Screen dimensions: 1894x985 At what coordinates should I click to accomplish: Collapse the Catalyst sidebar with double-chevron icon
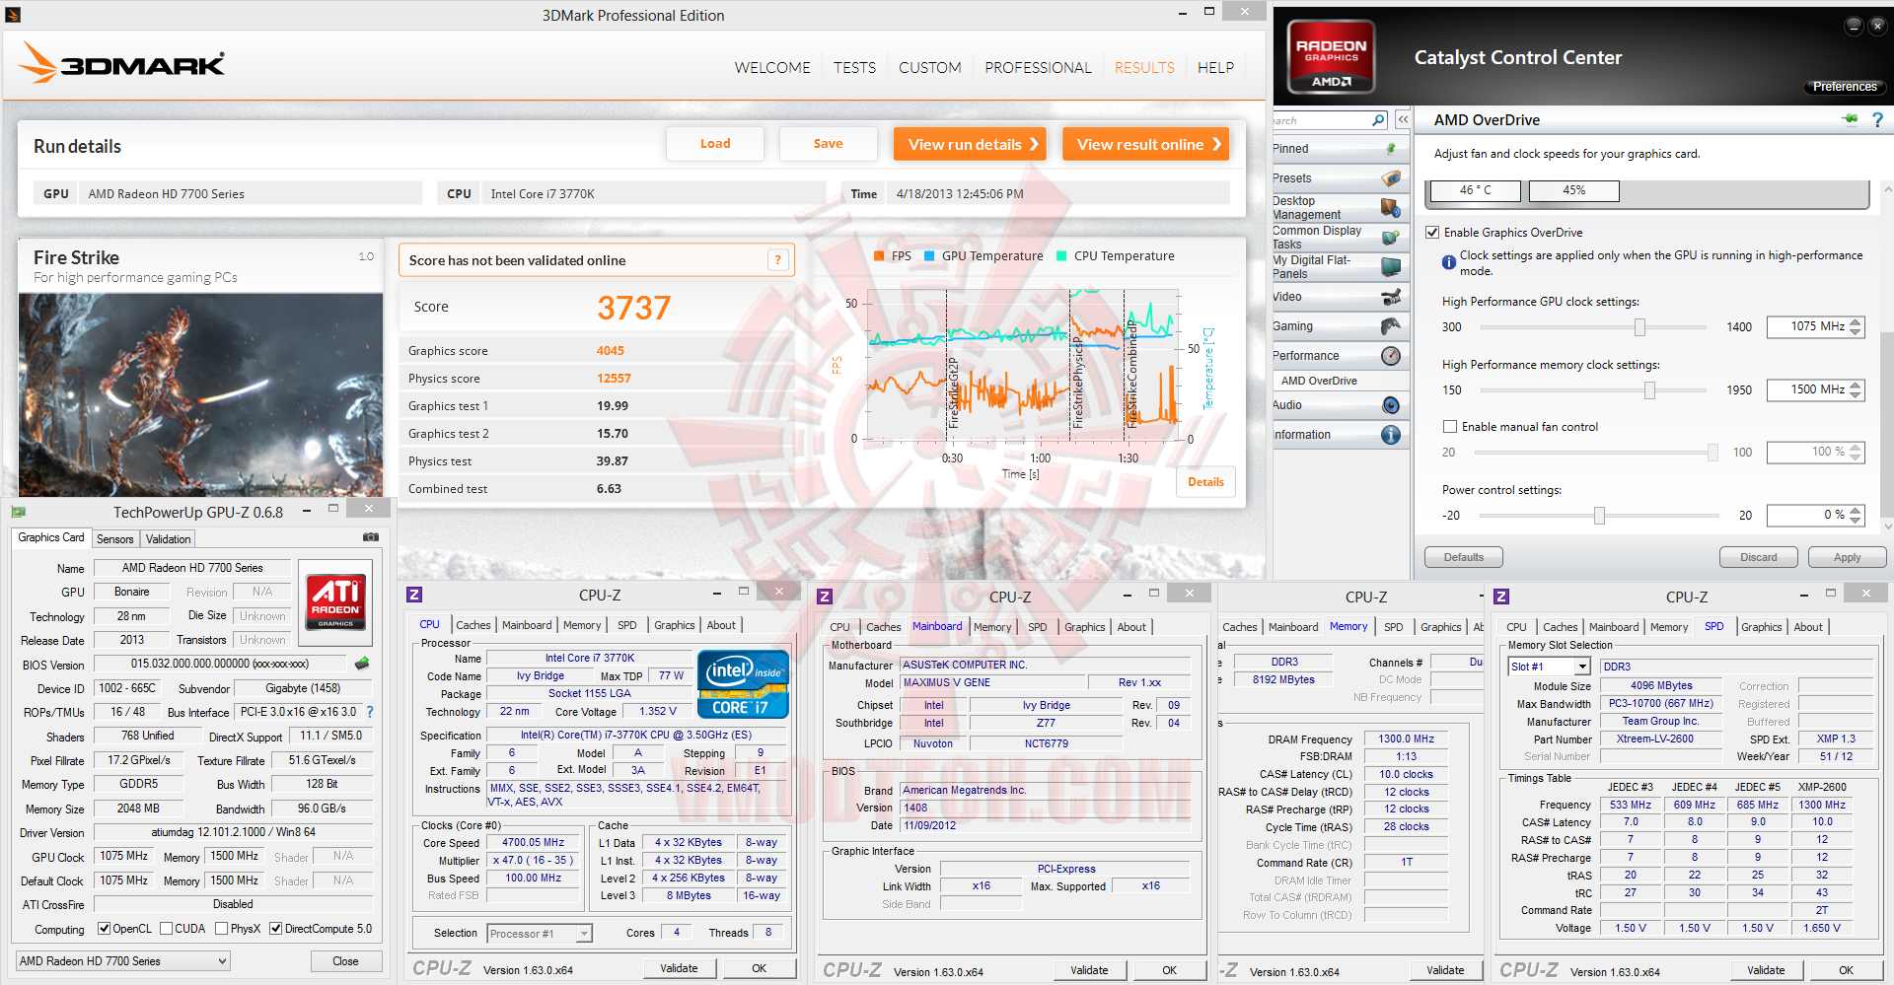tap(1403, 120)
